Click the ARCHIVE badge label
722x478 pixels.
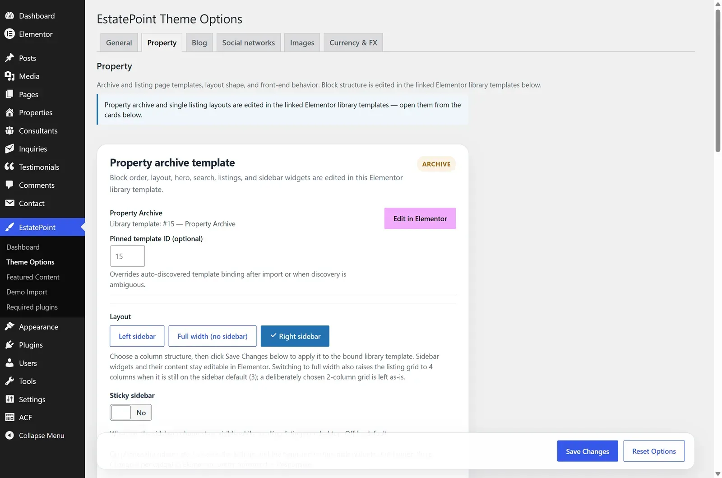436,164
